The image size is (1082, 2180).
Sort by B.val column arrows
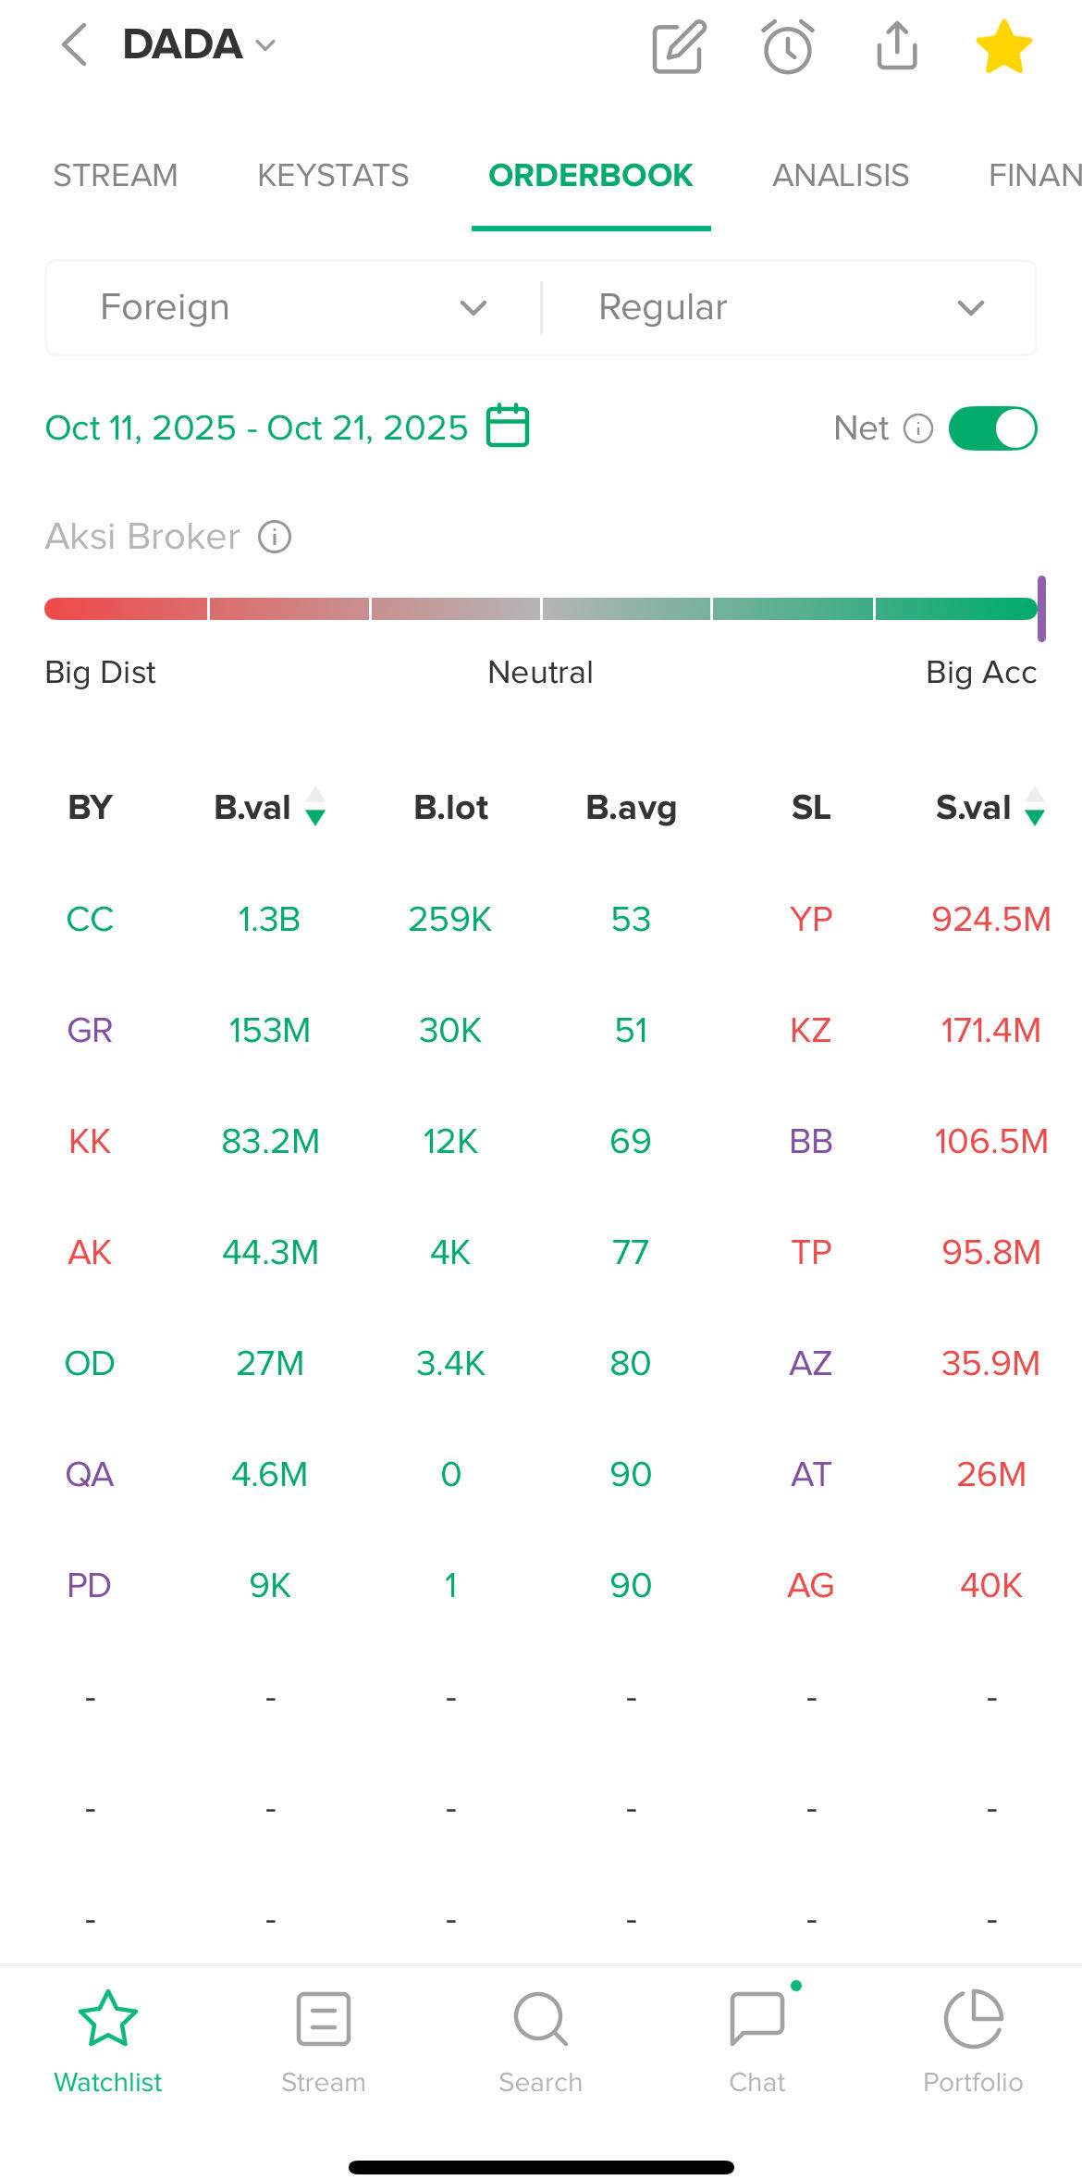point(315,807)
